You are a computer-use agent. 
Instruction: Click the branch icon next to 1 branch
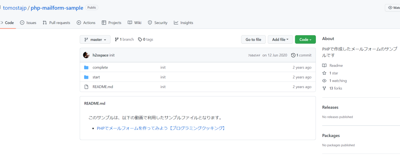[x=117, y=40]
